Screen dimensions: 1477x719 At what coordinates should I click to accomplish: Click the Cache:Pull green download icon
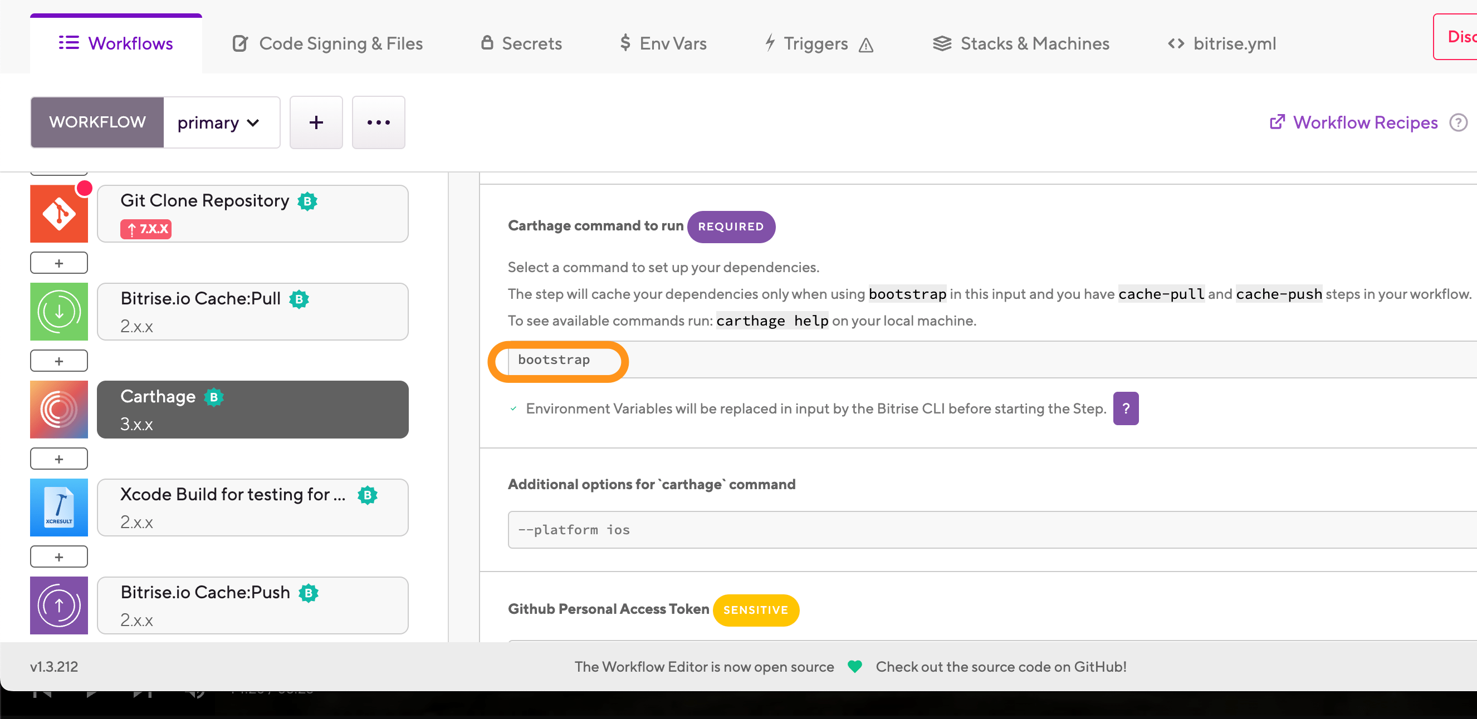coord(59,312)
